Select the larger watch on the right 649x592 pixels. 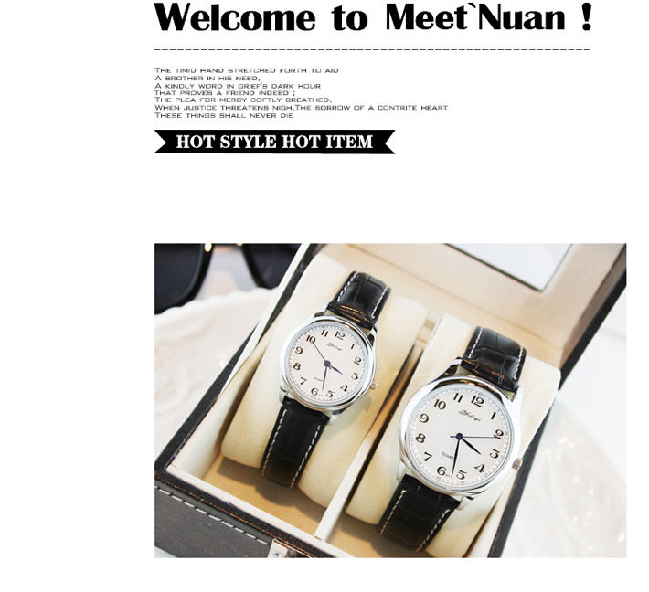tap(458, 437)
